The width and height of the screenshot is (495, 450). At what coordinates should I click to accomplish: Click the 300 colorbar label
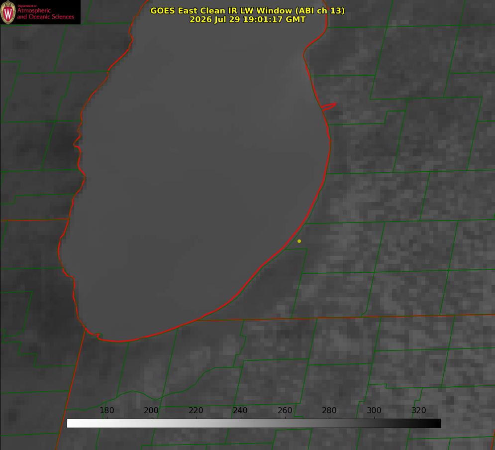point(374,410)
